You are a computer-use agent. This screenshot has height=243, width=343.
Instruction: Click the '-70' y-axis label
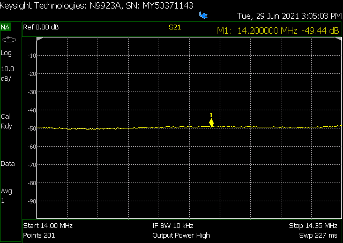32,165
